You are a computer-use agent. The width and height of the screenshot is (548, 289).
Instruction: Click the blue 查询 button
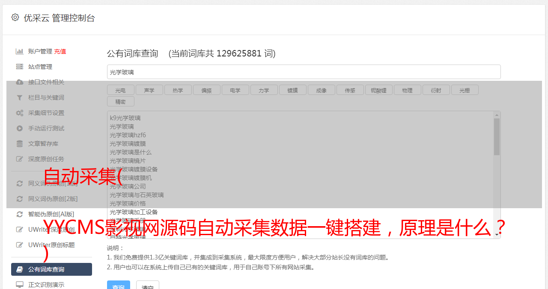(x=118, y=286)
